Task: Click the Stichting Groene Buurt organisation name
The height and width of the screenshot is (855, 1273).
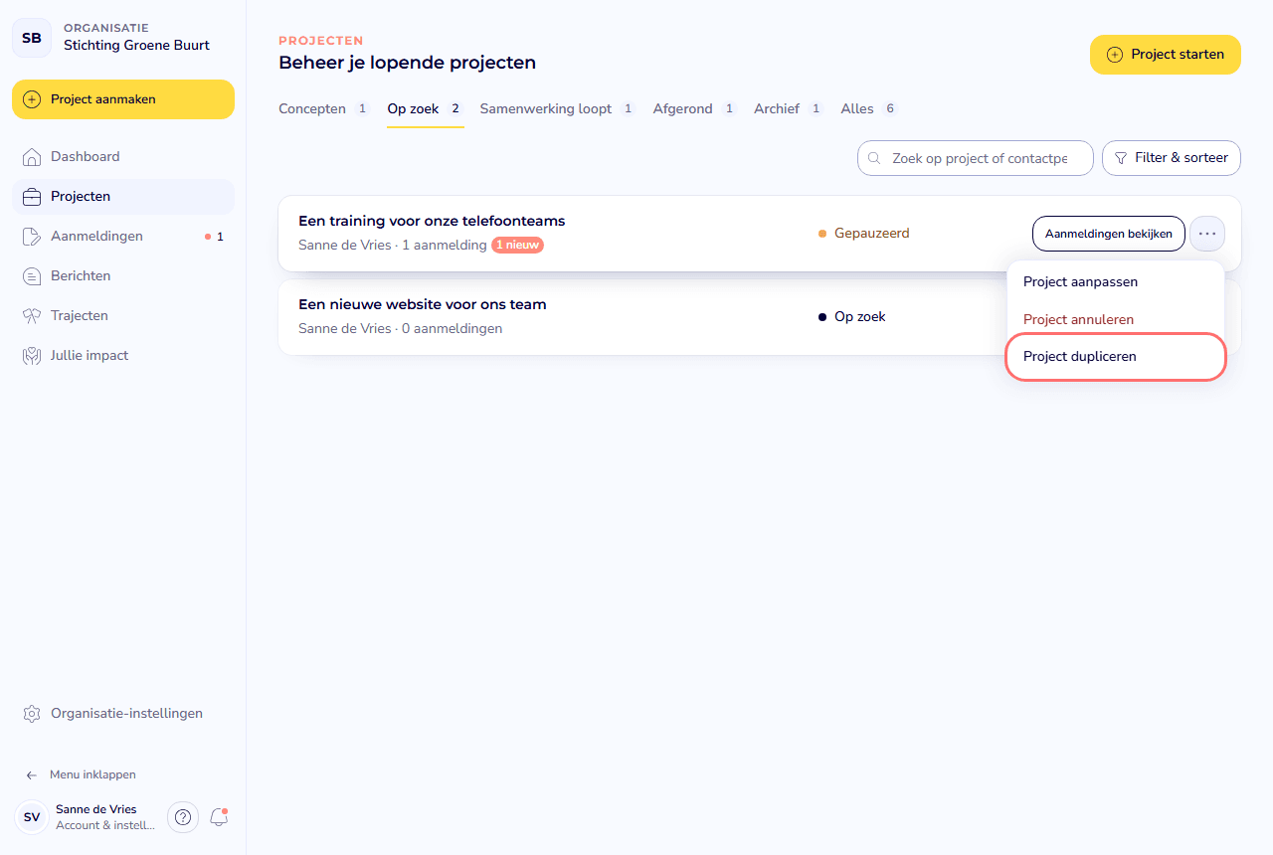Action: [x=136, y=46]
